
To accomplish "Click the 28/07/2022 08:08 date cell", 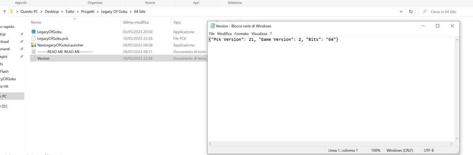I will [138, 45].
